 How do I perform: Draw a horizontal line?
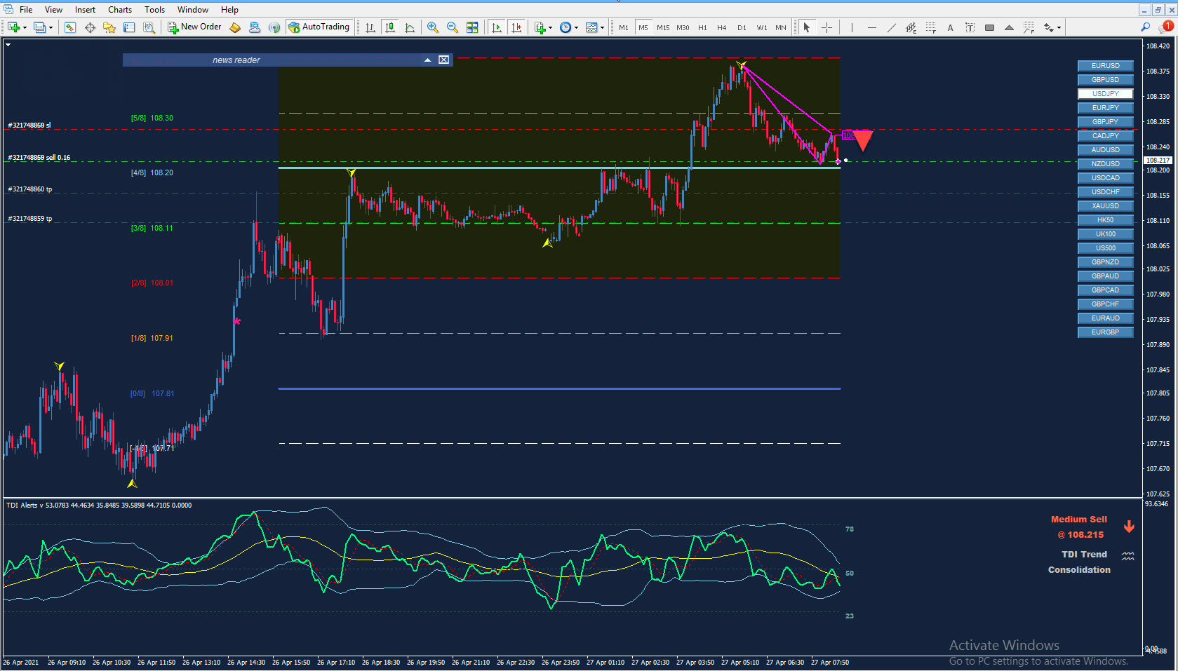click(x=871, y=27)
